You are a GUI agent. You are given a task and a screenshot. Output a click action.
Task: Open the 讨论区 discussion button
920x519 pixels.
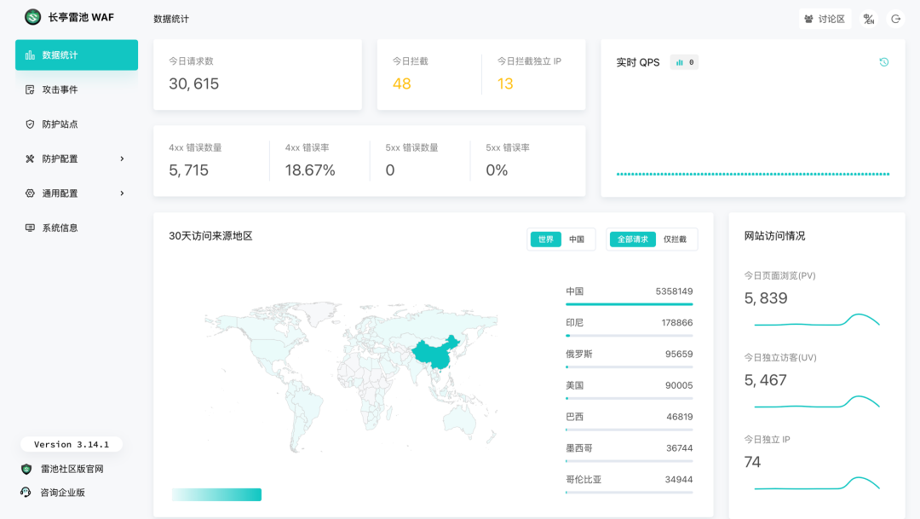(x=824, y=18)
